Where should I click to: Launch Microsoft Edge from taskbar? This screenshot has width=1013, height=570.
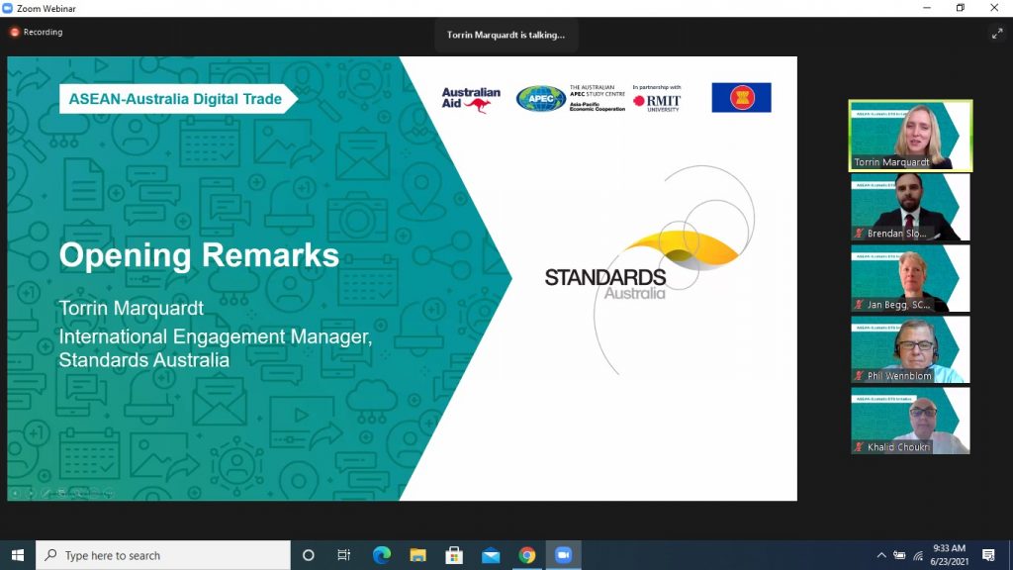pos(382,555)
